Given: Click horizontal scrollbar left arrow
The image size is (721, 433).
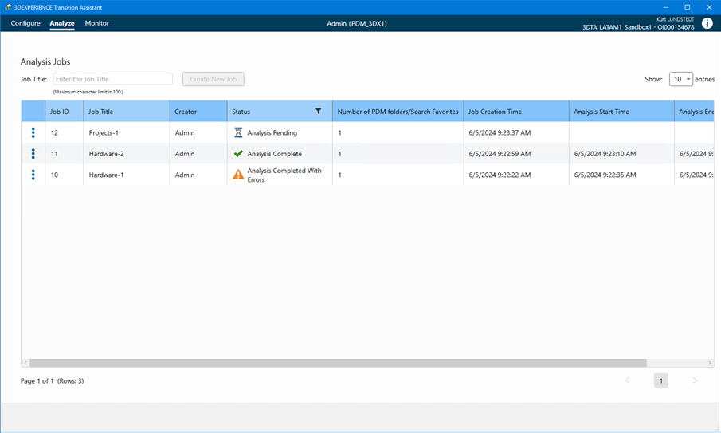Looking at the screenshot, I should (25, 363).
